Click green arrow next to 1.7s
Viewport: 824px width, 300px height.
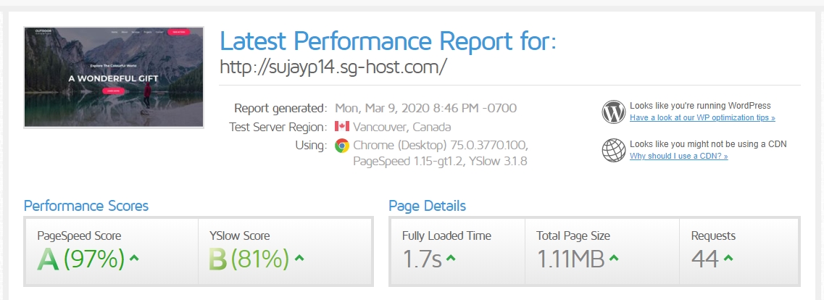(451, 257)
